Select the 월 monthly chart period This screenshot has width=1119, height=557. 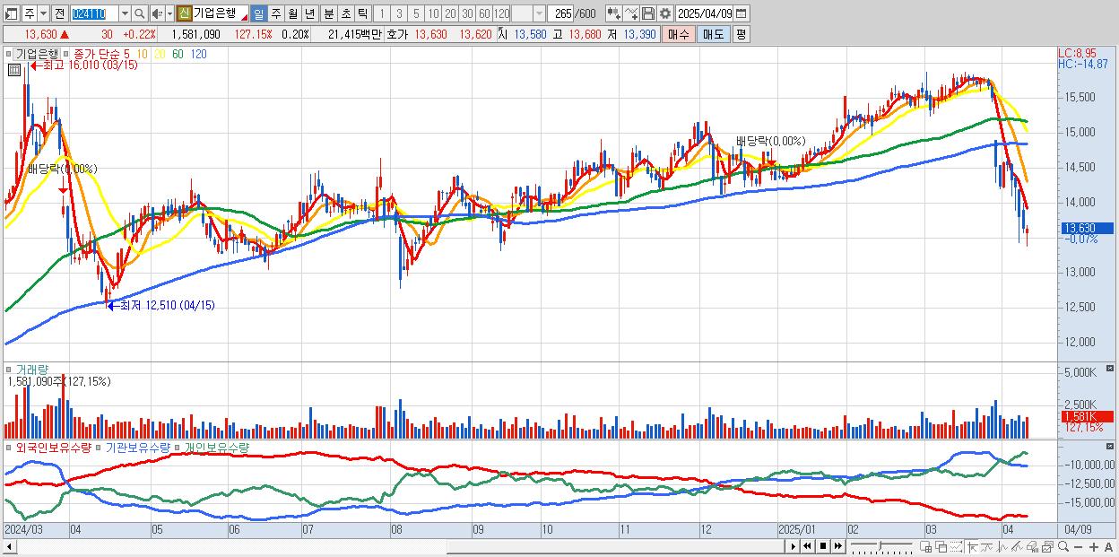click(292, 13)
